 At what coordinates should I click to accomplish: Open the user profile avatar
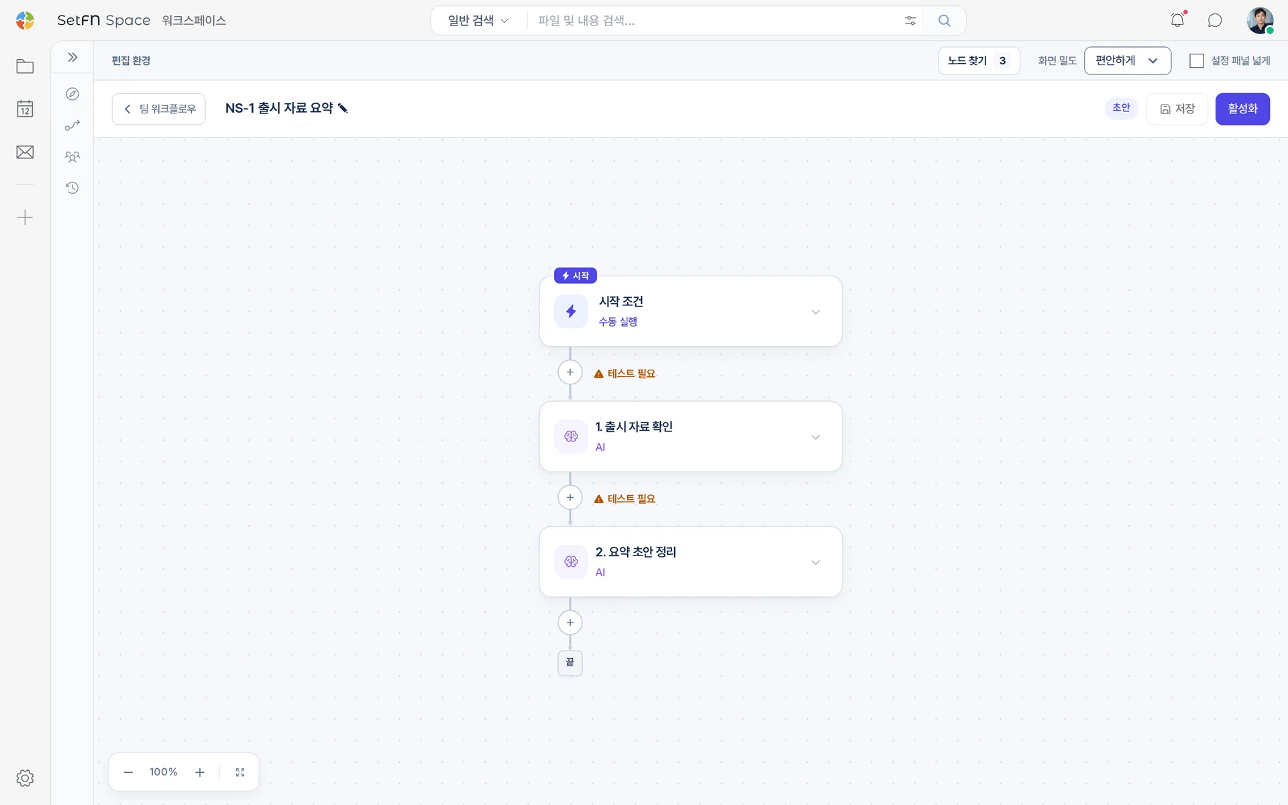(x=1260, y=21)
